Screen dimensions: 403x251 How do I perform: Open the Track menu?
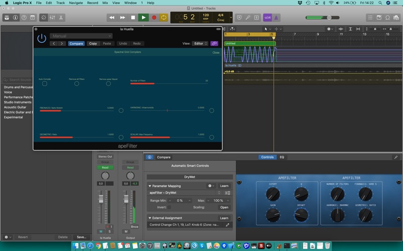coord(60,3)
